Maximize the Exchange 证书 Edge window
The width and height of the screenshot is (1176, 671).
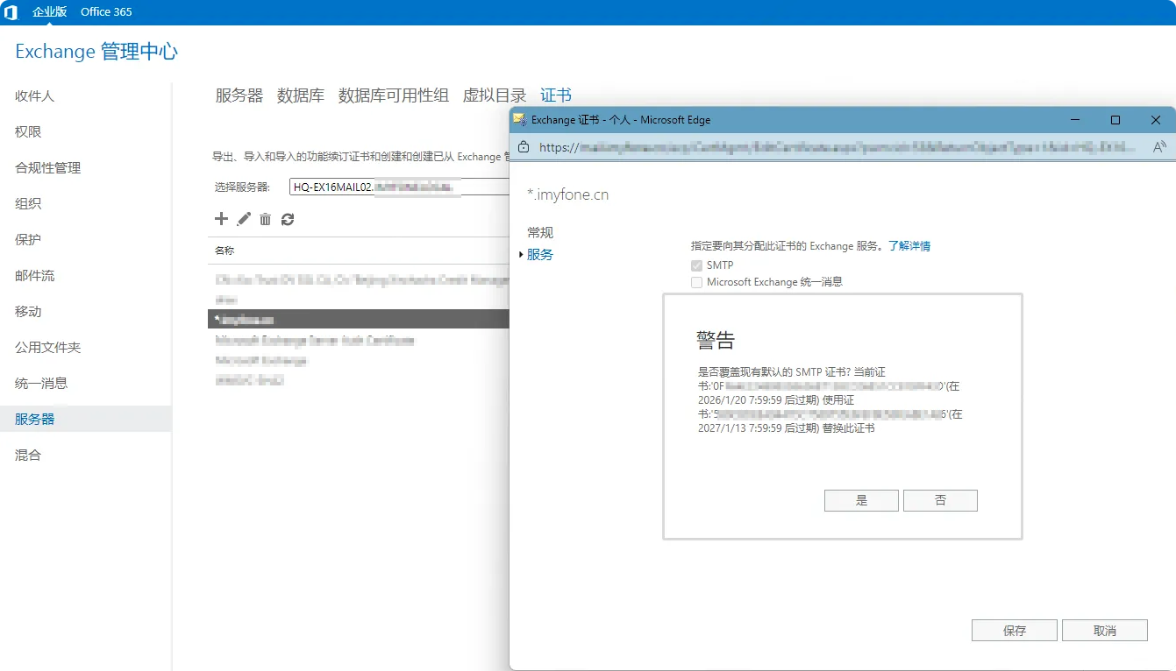click(1115, 120)
